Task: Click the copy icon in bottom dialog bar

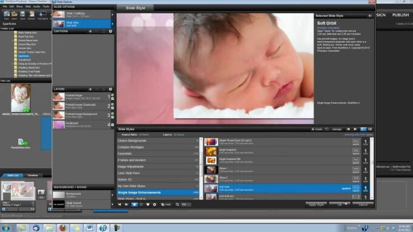Action: [x=166, y=204]
